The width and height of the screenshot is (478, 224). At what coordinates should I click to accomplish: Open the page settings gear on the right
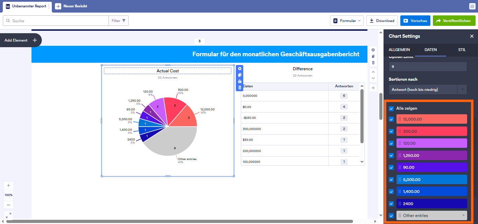pyautogui.click(x=373, y=50)
